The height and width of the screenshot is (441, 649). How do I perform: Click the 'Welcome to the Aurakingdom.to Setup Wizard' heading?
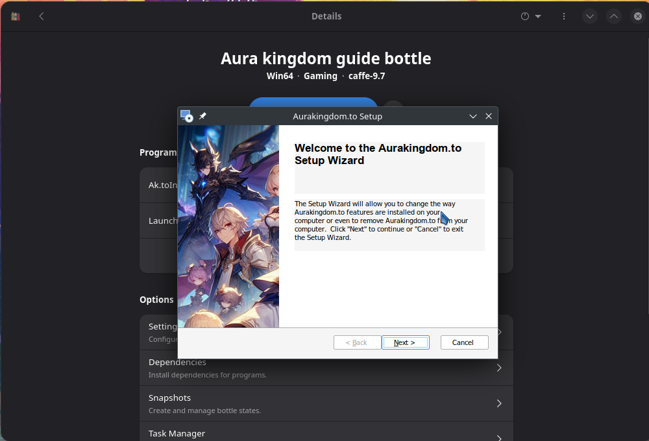378,154
